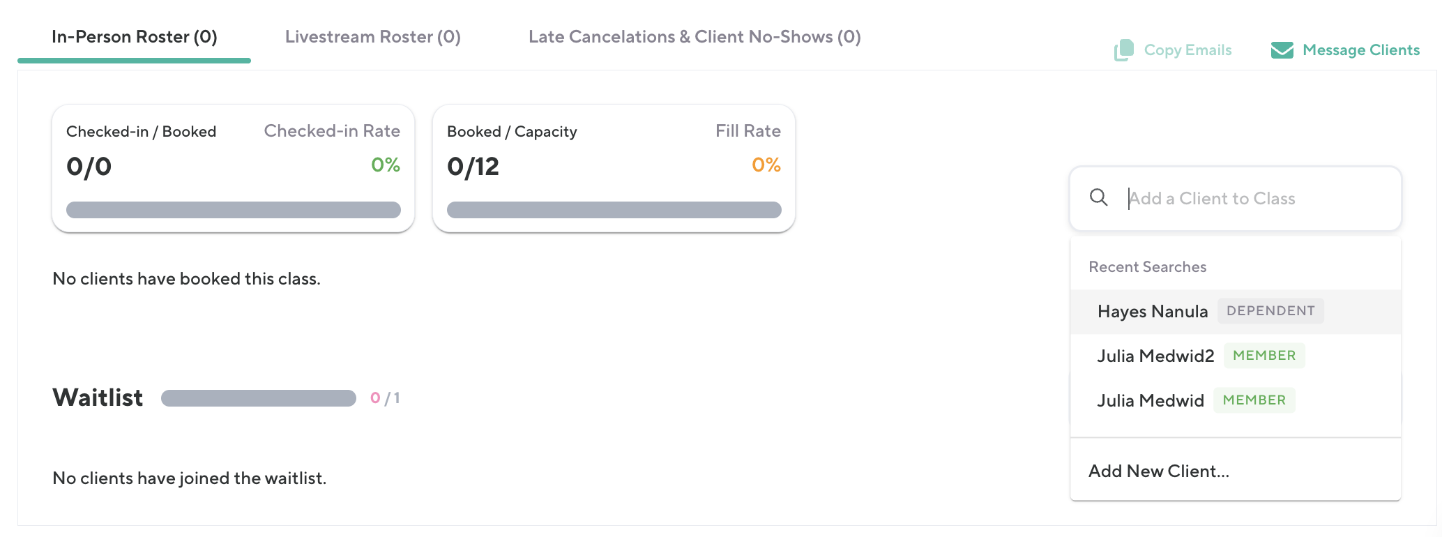This screenshot has height=537, width=1442.
Task: Select Hayes Nanula from recent searches
Action: click(x=1152, y=312)
